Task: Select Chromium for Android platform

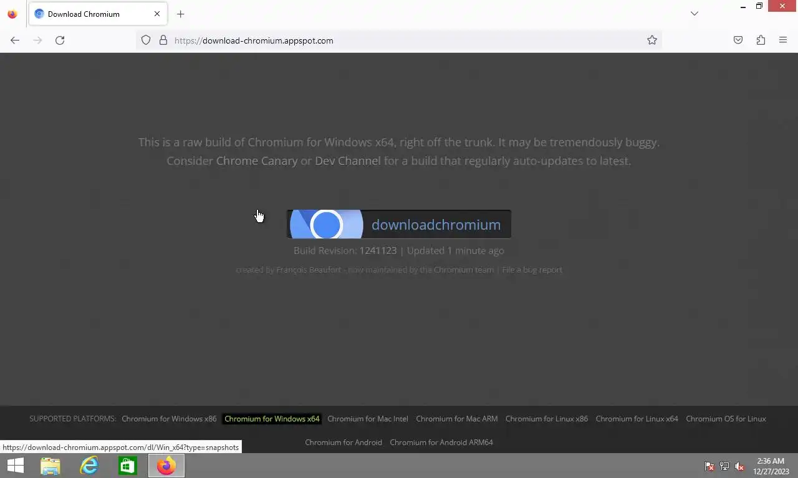Action: coord(344,443)
